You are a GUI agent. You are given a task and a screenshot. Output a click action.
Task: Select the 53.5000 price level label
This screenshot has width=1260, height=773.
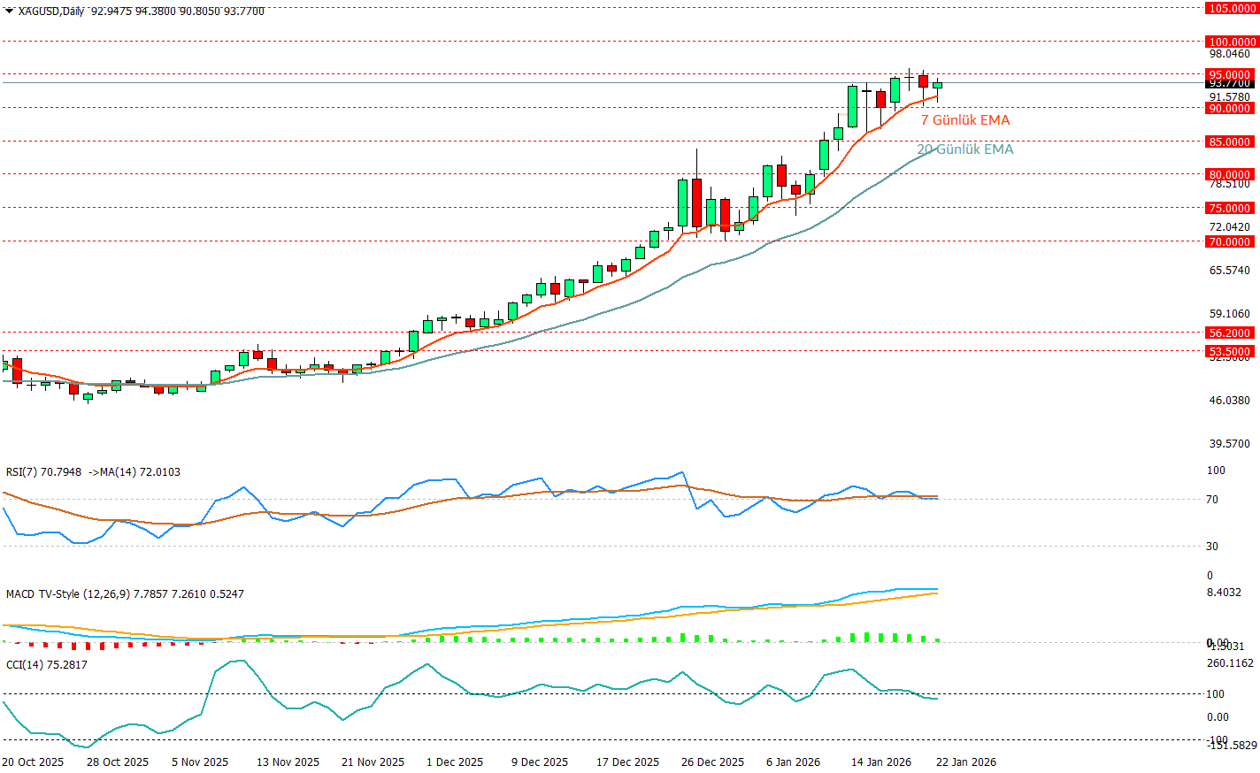pos(1230,351)
